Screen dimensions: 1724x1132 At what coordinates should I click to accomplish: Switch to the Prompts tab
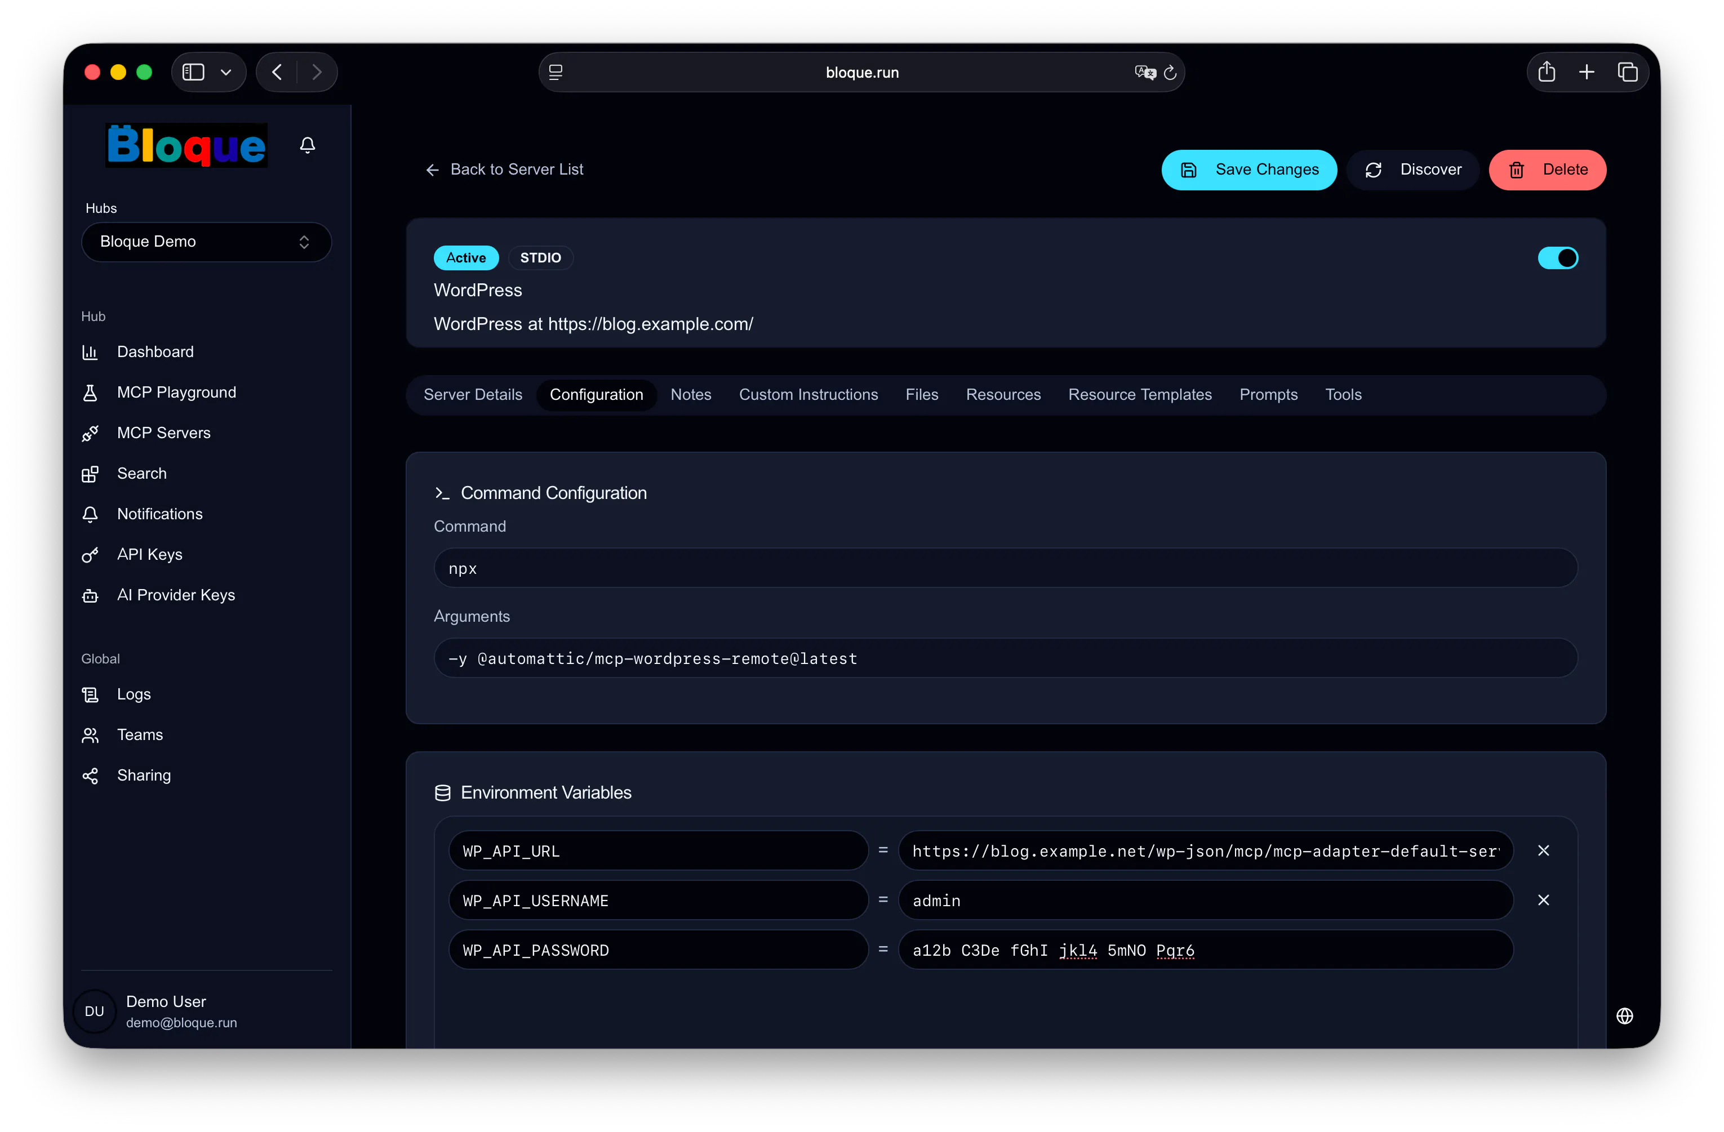(x=1268, y=395)
